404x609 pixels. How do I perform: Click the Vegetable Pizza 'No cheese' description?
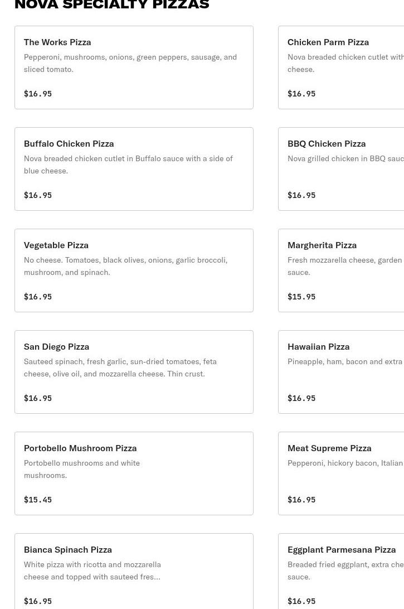[125, 266]
